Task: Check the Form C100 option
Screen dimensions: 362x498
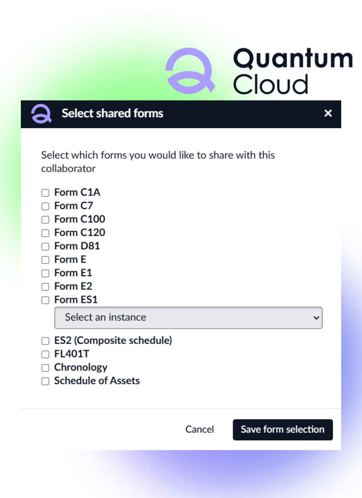Action: (45, 220)
